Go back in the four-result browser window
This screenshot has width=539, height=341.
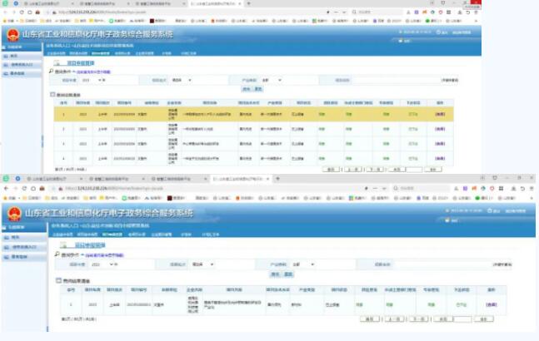coord(6,12)
